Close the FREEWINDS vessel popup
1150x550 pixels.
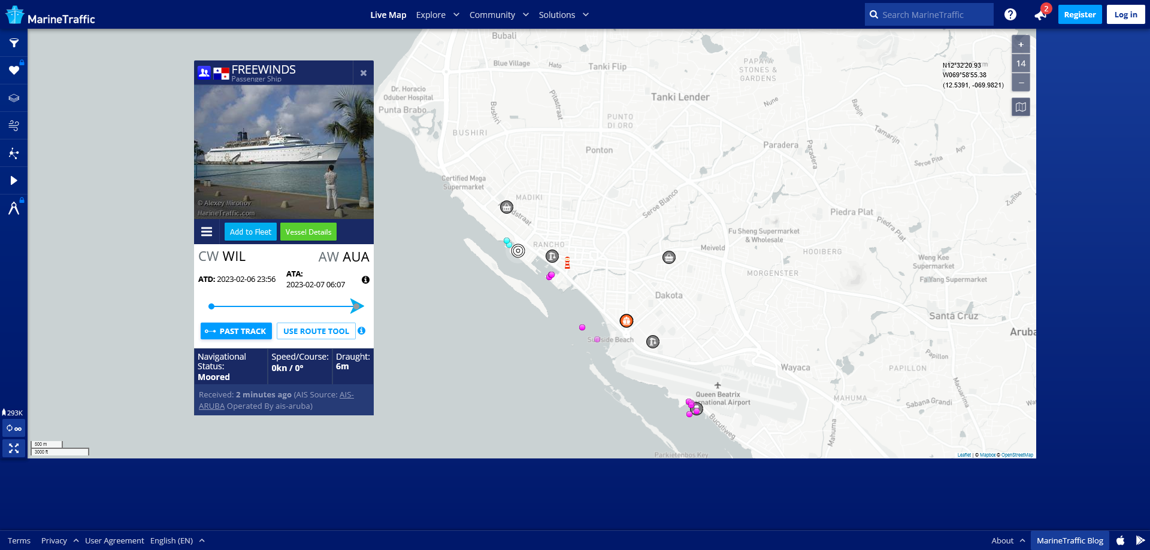[364, 73]
